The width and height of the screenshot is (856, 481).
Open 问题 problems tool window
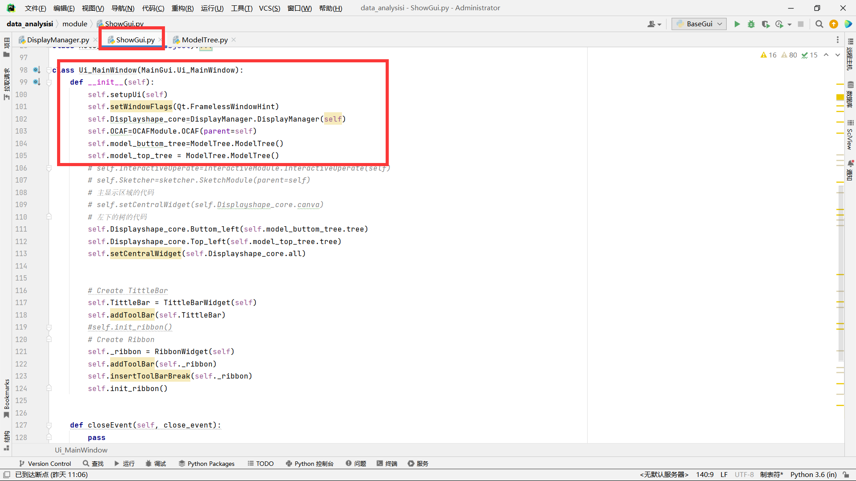356,464
